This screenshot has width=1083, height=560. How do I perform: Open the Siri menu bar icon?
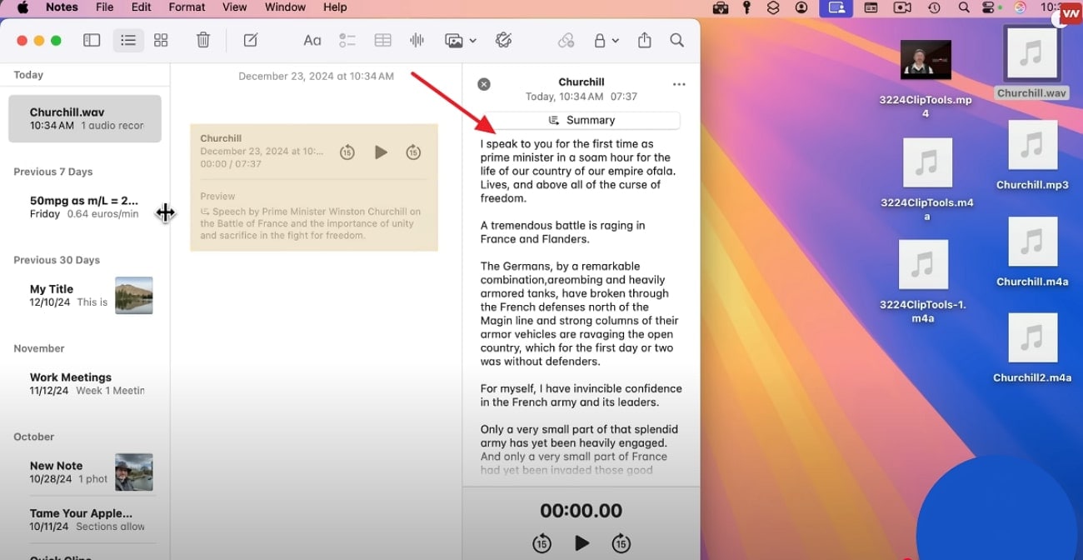click(x=1020, y=7)
